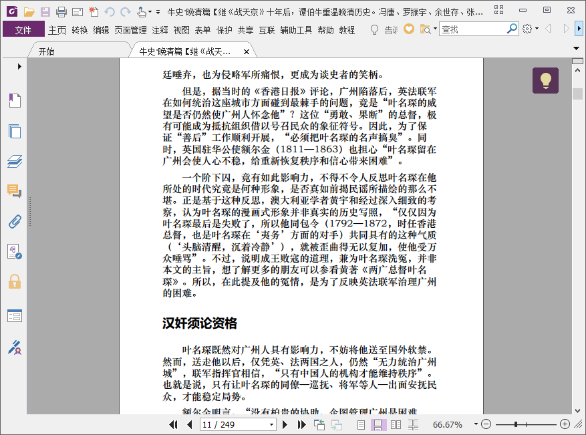Click the next search result arrow
The height and width of the screenshot is (435, 586).
566,29
